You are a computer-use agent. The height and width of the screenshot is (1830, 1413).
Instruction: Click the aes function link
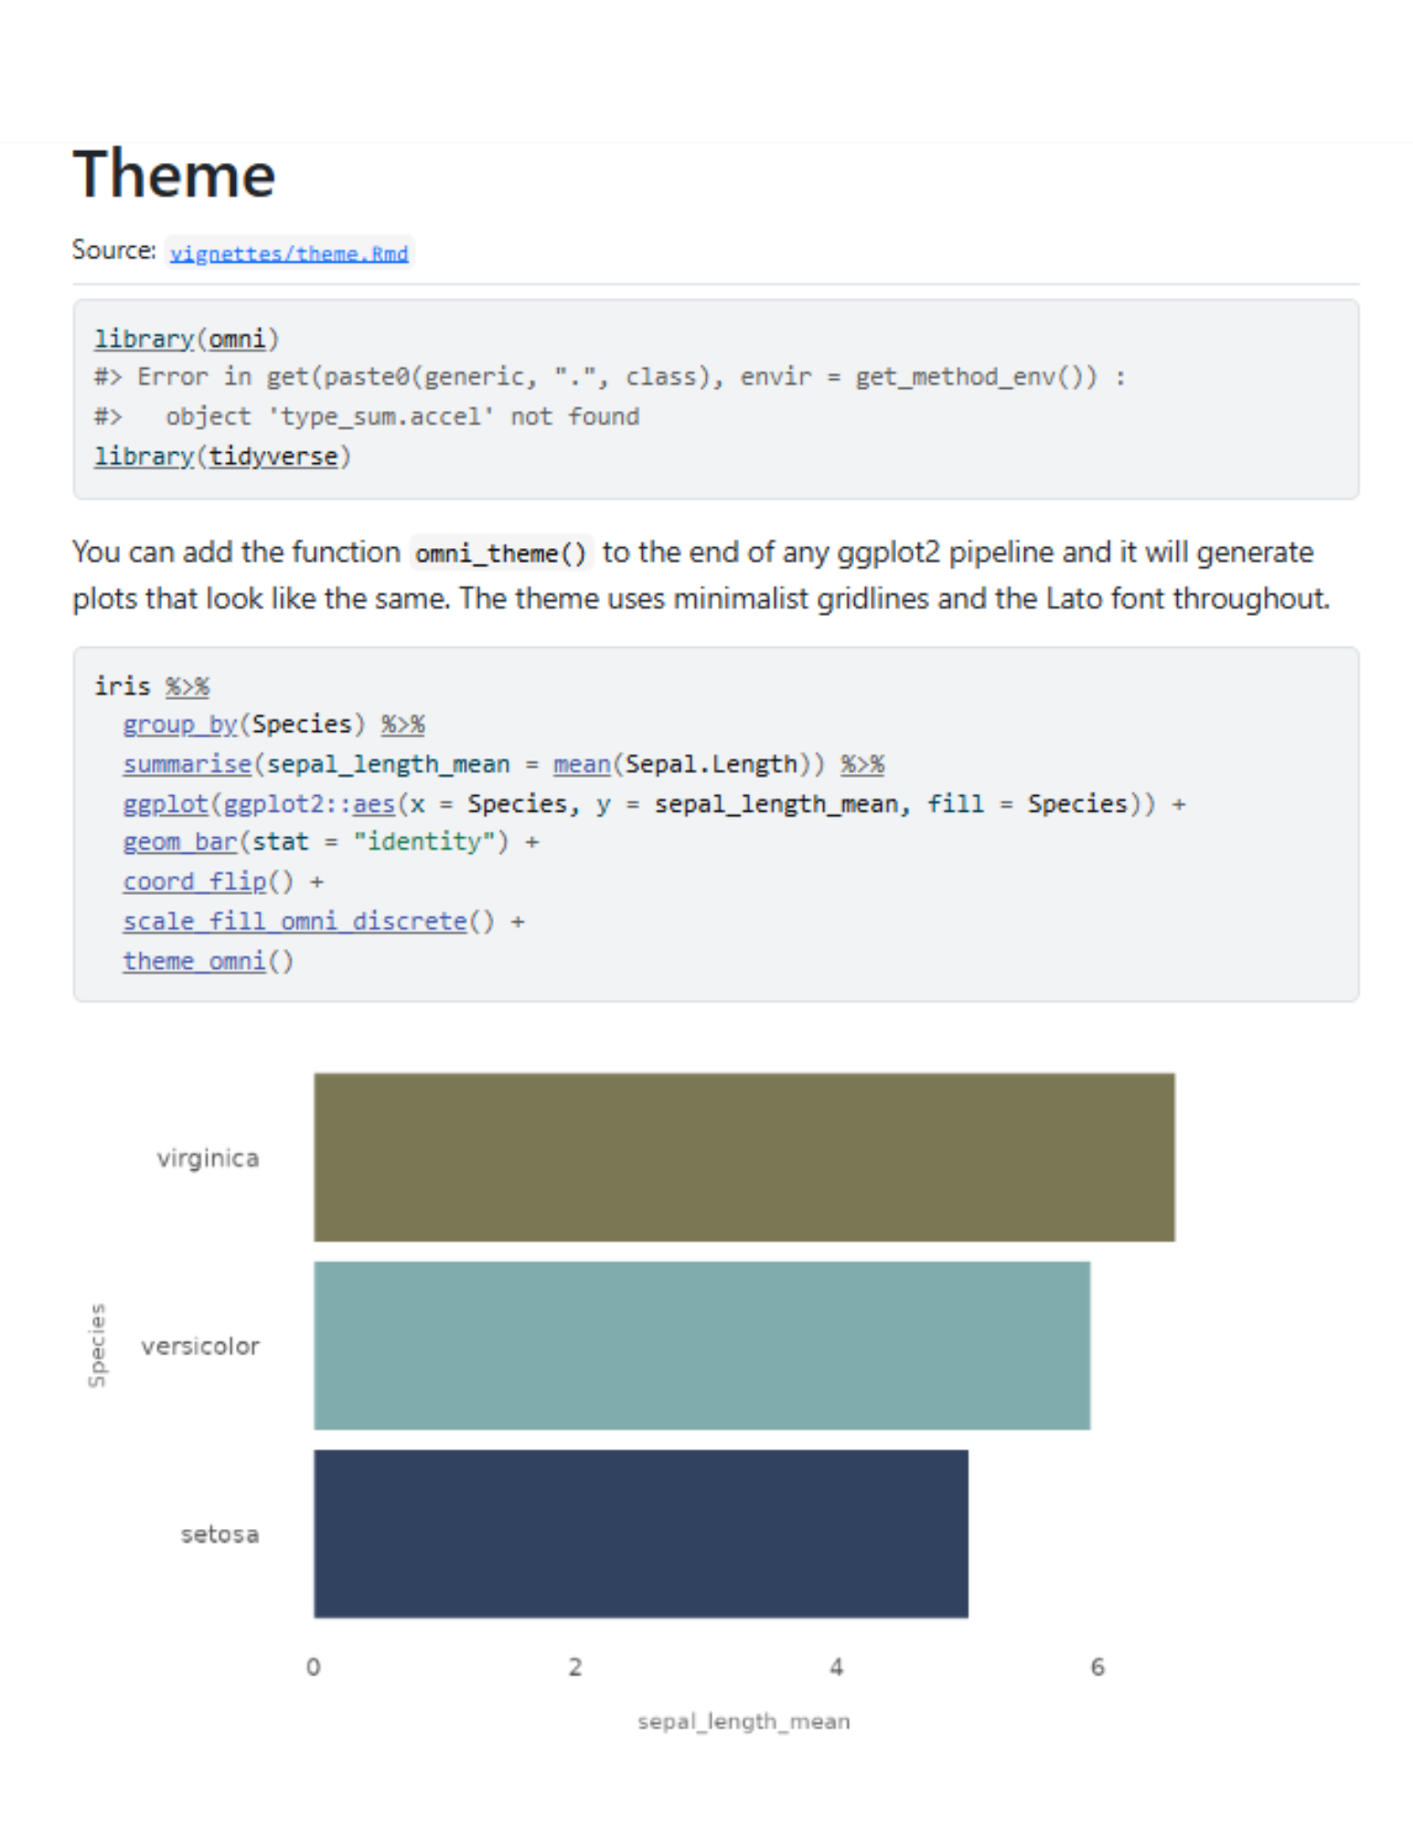coord(373,804)
